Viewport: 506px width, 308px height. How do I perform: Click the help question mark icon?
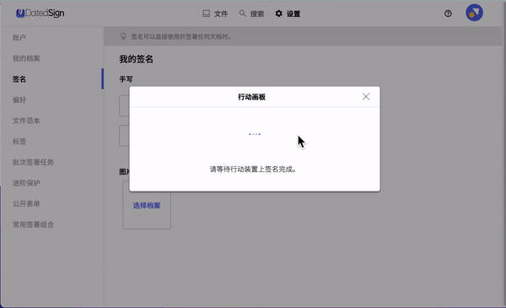click(448, 14)
